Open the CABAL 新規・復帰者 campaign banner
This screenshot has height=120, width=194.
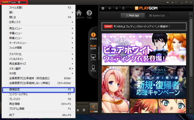tap(158, 82)
